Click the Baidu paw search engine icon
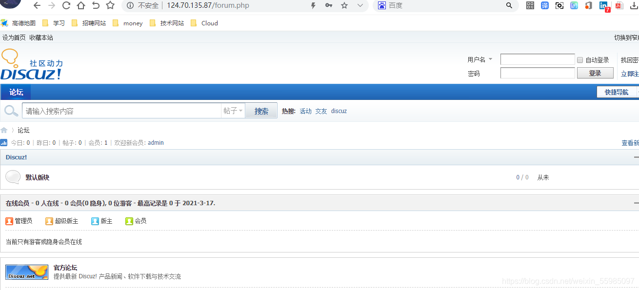 click(381, 5)
